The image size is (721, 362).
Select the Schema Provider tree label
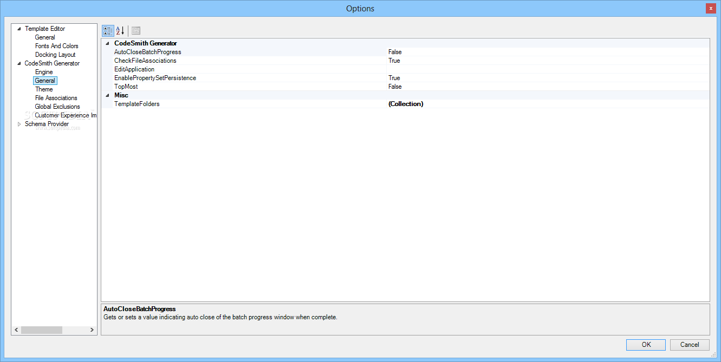click(47, 124)
